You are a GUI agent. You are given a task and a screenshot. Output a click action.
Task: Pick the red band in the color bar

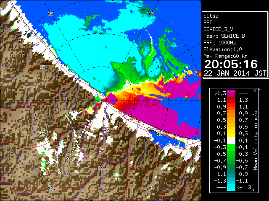pos(231,102)
